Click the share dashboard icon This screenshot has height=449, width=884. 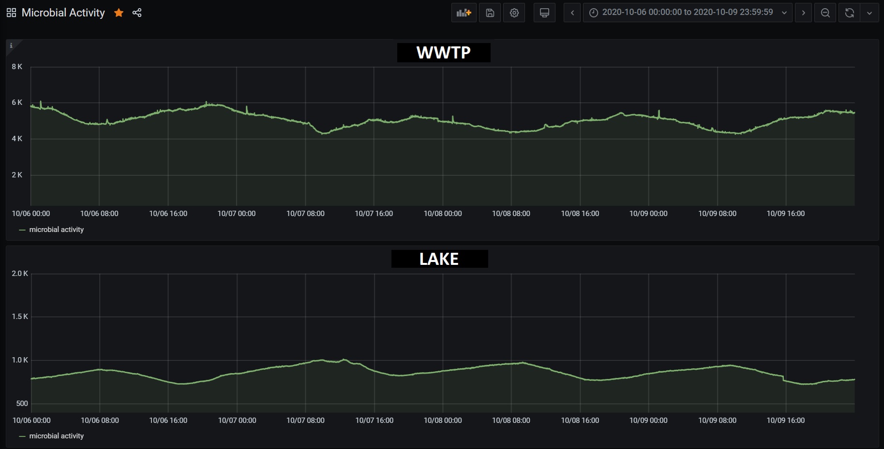137,13
